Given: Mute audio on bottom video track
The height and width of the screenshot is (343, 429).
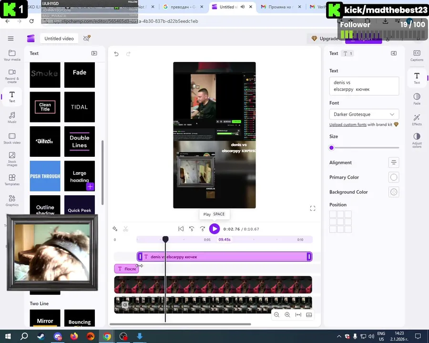Looking at the screenshot, I should [125, 305].
